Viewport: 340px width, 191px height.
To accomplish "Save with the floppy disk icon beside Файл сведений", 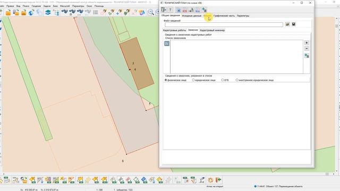I will click(x=294, y=24).
